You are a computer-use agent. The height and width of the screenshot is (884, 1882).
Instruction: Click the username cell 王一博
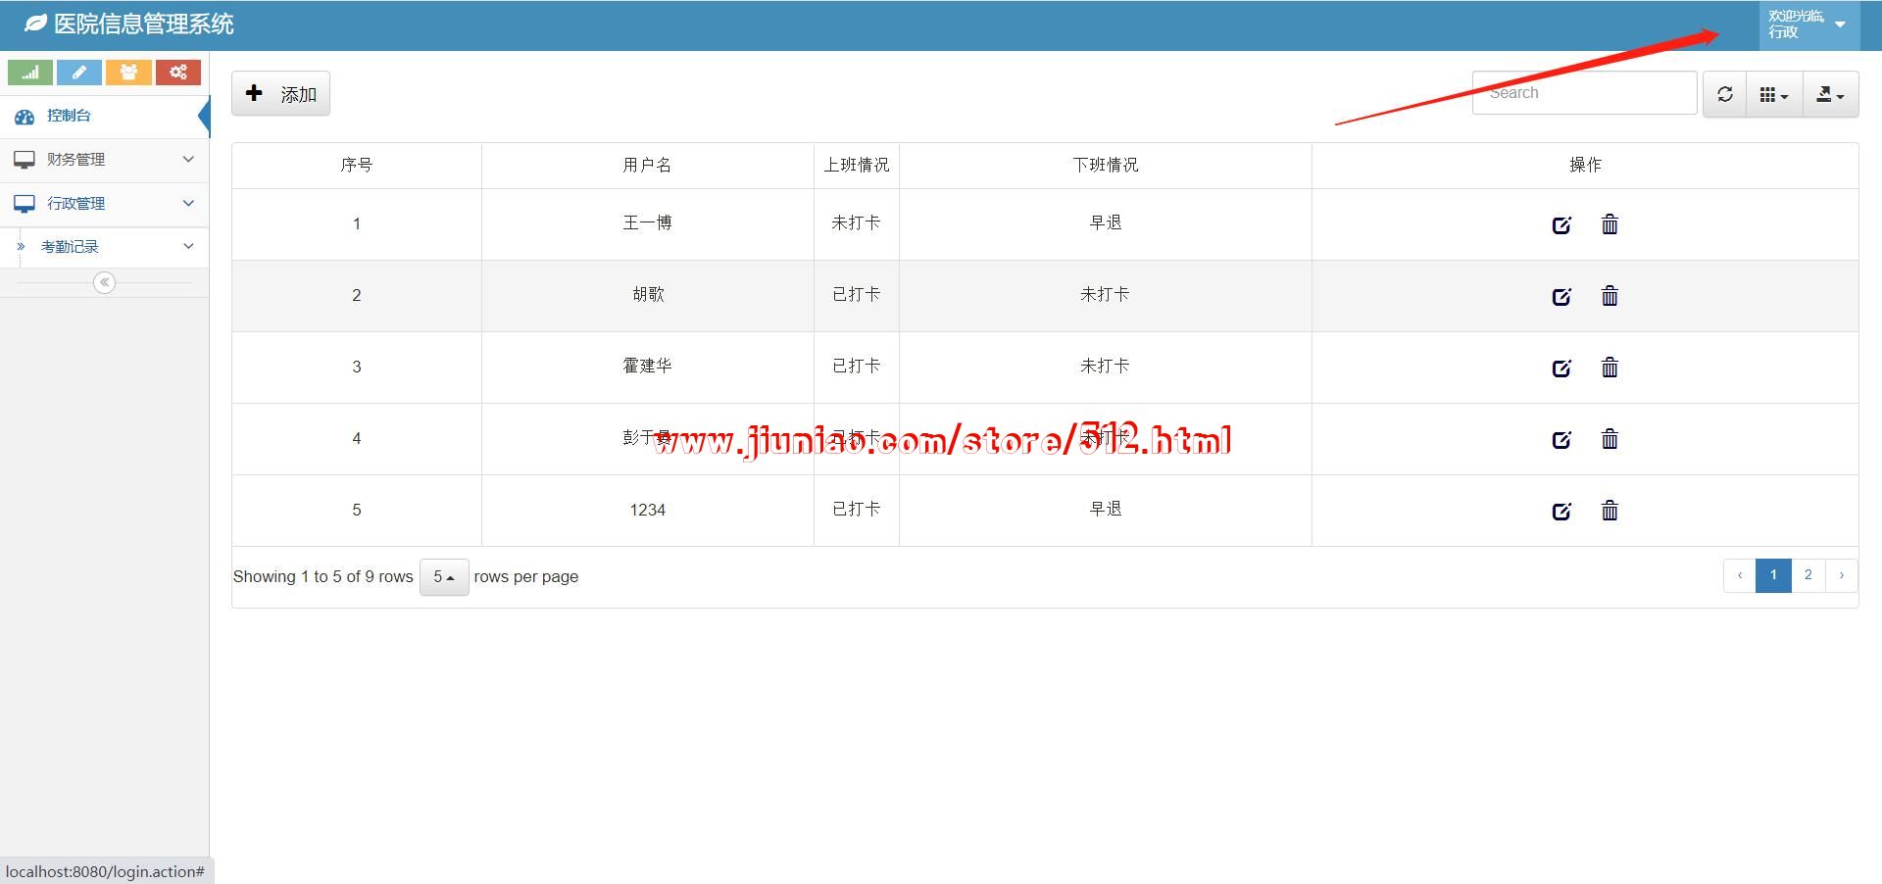[648, 223]
